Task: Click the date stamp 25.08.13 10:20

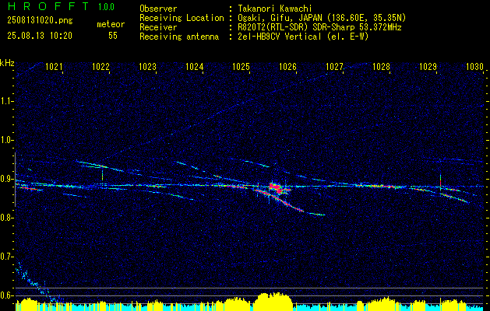Action: (40, 36)
